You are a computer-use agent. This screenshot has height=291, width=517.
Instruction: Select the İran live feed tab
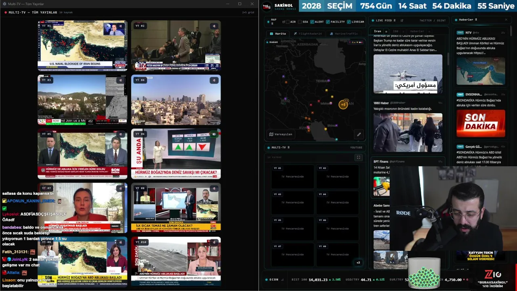click(x=378, y=31)
